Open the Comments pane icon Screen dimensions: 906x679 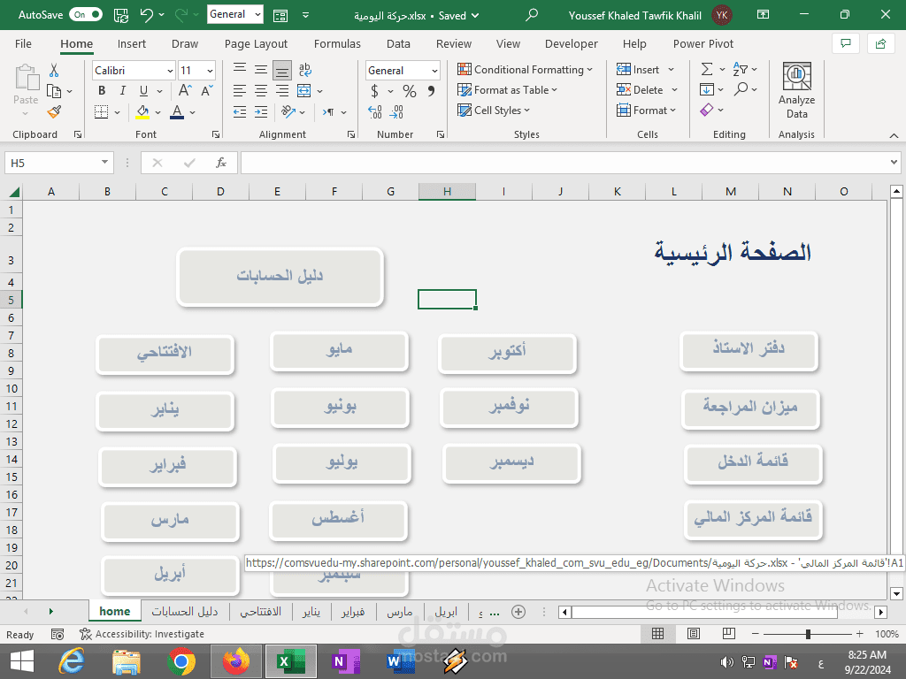pos(846,44)
